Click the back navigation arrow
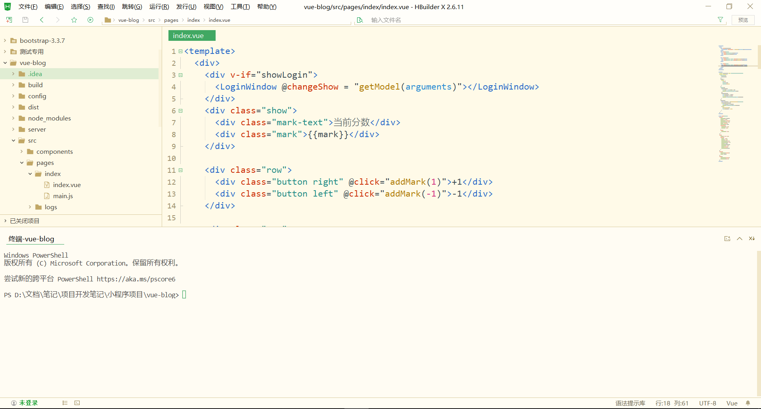This screenshot has height=409, width=761. point(42,20)
